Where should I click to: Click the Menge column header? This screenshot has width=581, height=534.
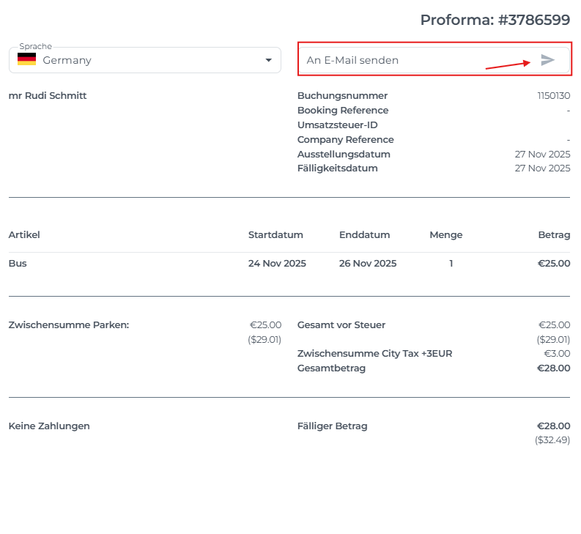click(x=445, y=234)
